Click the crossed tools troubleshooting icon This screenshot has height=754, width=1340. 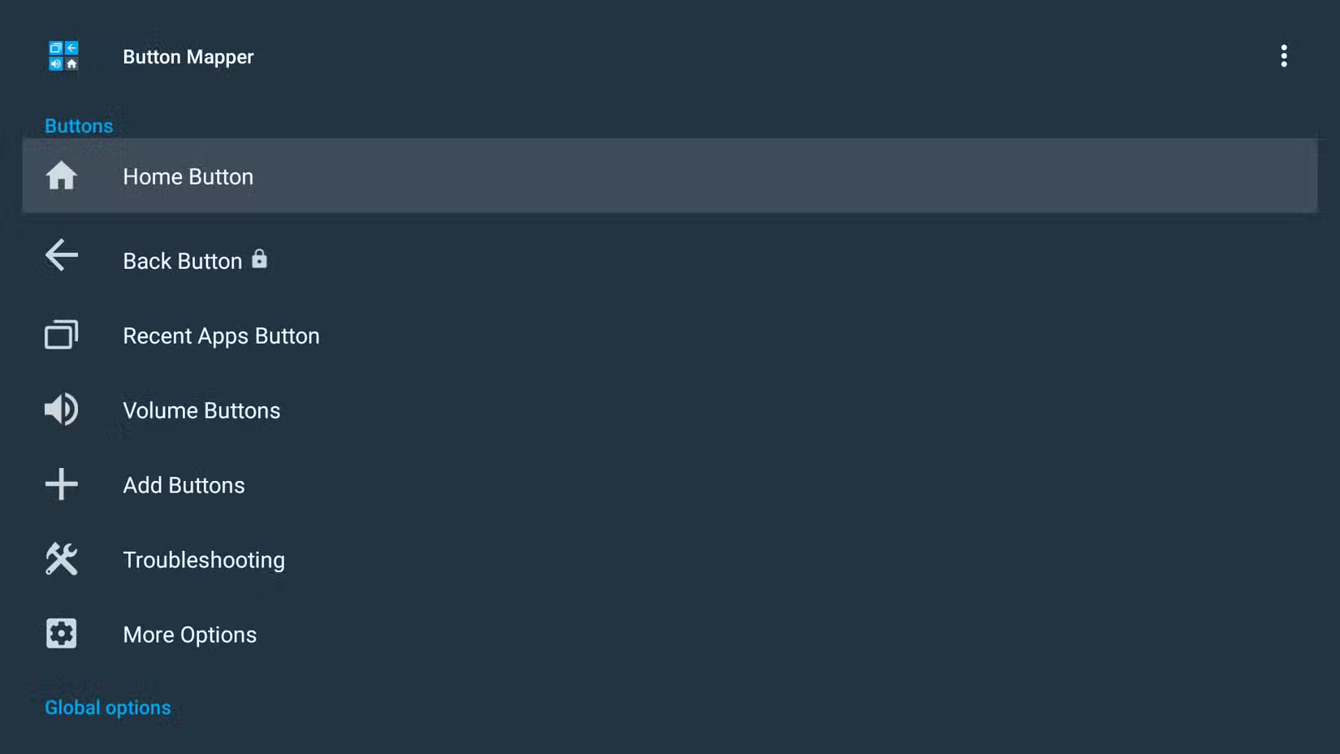pos(61,559)
